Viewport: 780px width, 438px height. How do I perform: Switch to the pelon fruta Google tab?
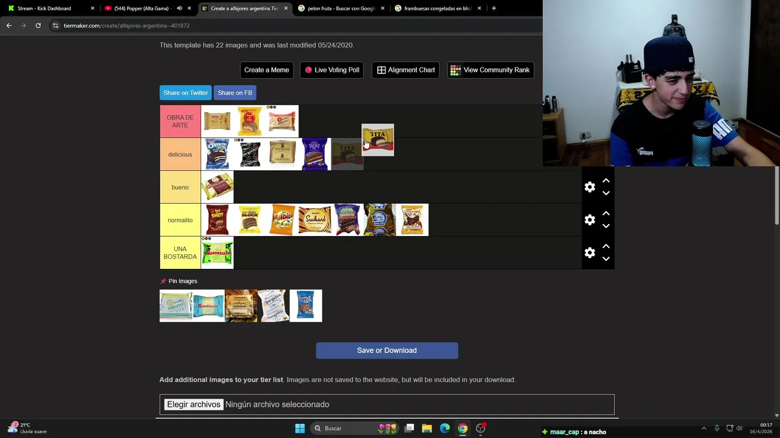[341, 9]
